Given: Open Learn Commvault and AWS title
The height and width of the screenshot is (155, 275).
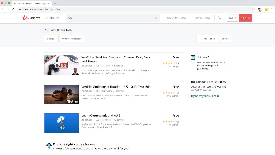Looking at the screenshot, I should [101, 116].
